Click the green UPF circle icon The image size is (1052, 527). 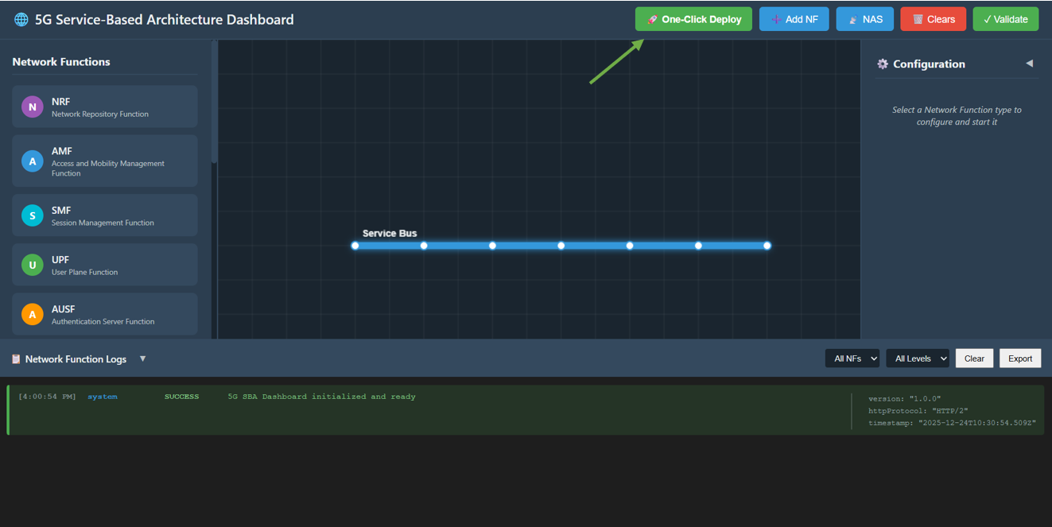32,265
